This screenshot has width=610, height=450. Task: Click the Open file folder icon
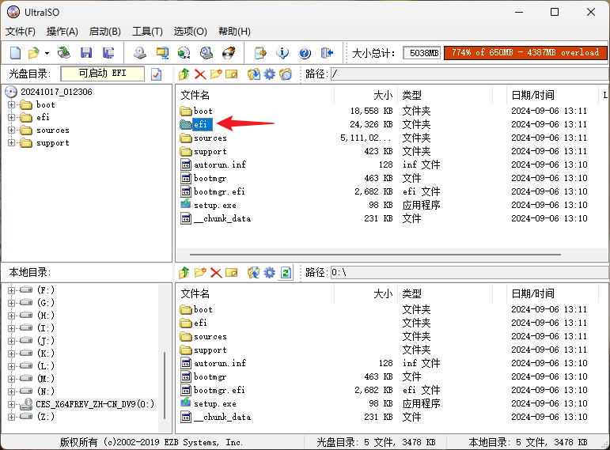coord(34,53)
